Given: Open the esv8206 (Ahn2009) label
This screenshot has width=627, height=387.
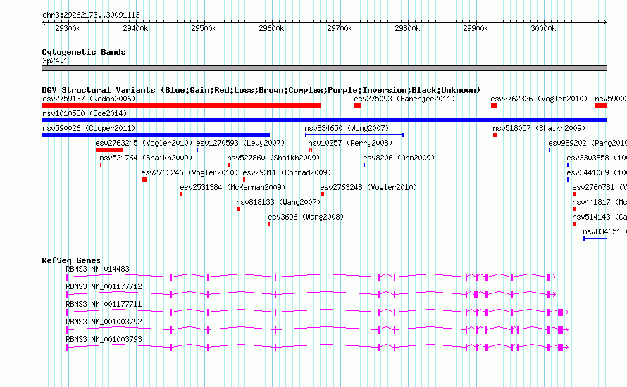Looking at the screenshot, I should coord(399,158).
